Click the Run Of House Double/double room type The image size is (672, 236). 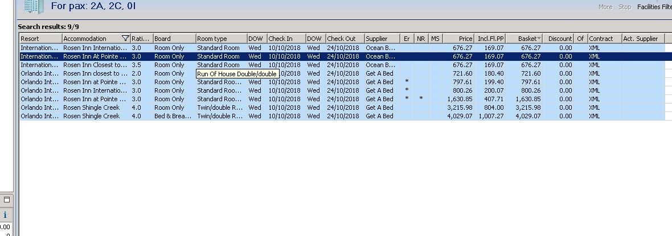coord(237,74)
